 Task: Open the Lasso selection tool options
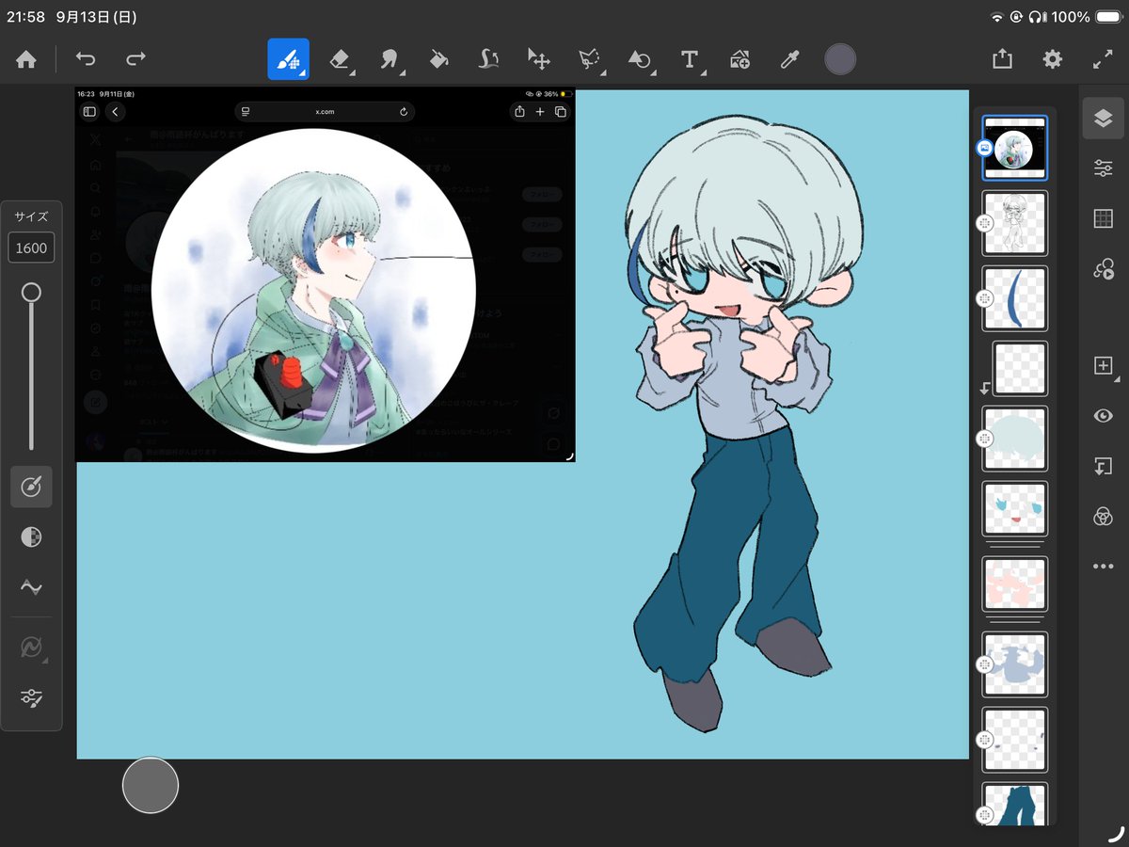[590, 59]
